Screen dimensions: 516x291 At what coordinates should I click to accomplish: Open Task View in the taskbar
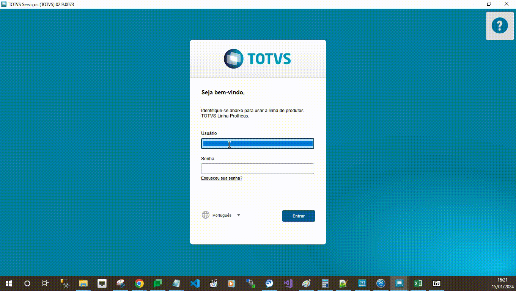pyautogui.click(x=46, y=283)
